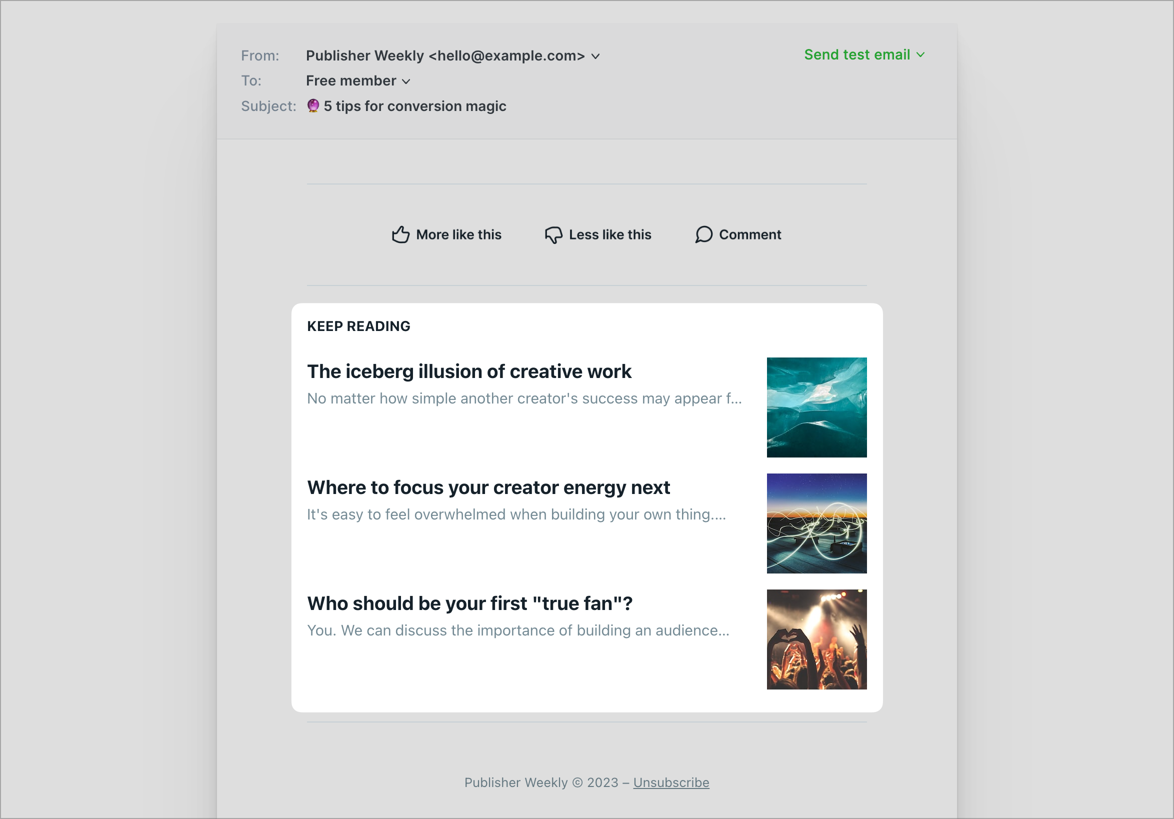
Task: Click the image for 'The iceberg illusion of creative work'
Action: 817,407
